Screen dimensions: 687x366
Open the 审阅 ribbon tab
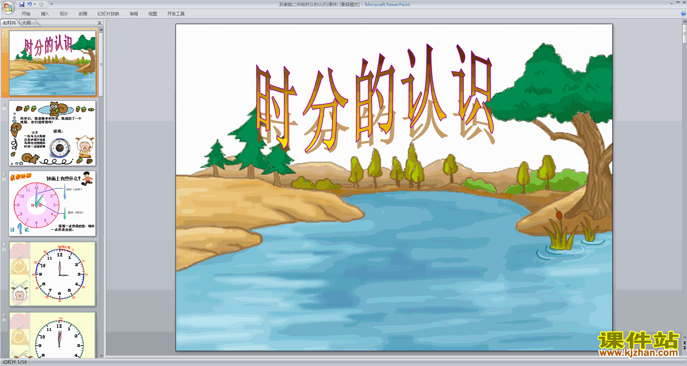click(x=134, y=14)
